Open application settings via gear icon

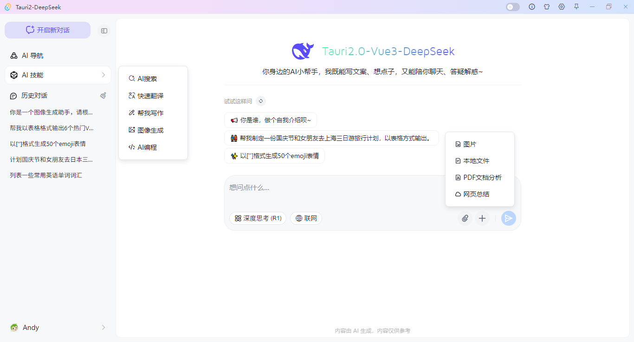pyautogui.click(x=562, y=6)
